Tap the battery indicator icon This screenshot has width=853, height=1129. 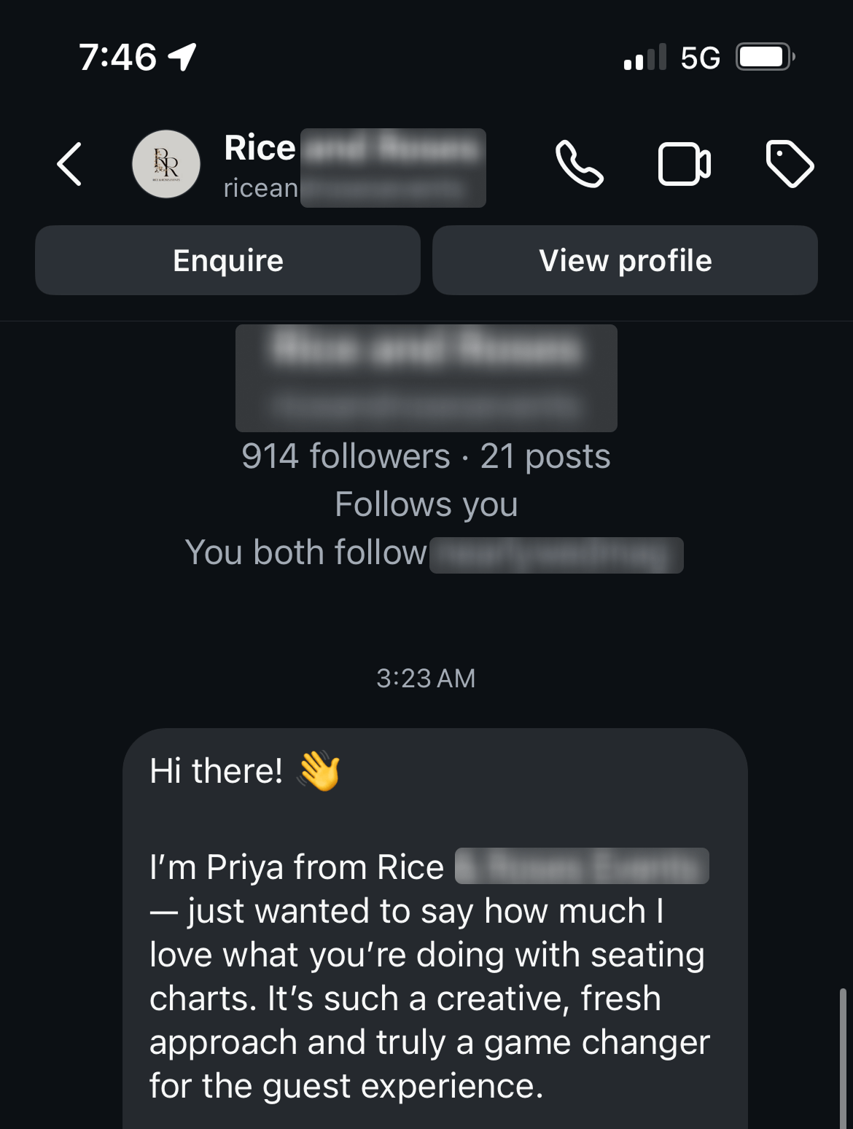point(764,57)
